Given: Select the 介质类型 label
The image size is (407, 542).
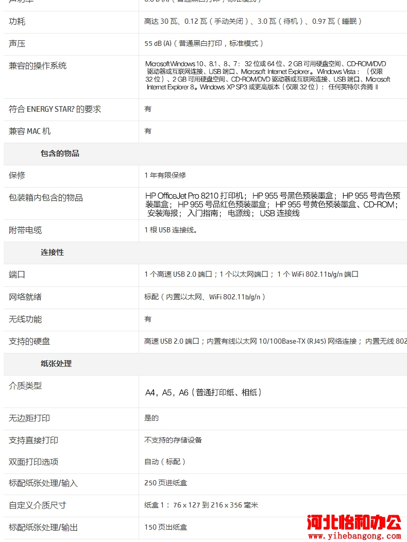Looking at the screenshot, I should [25, 386].
